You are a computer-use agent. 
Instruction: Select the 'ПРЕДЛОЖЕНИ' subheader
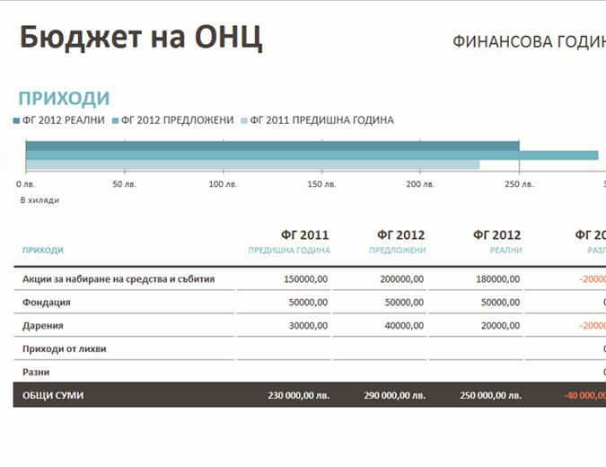398,251
